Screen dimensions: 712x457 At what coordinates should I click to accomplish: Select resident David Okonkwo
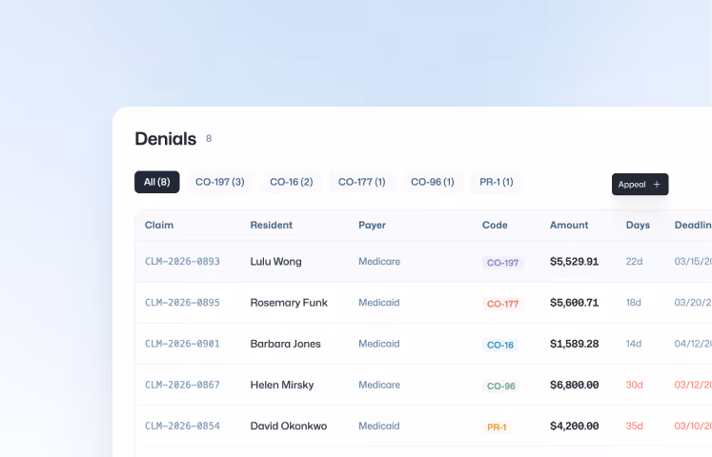(289, 427)
